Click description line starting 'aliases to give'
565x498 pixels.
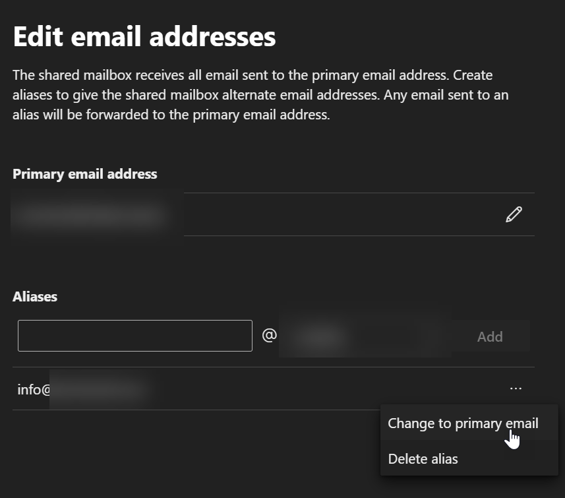[x=260, y=95]
